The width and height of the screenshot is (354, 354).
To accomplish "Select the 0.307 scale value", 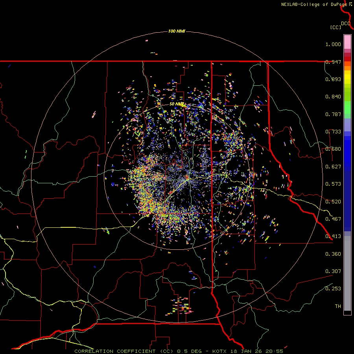I will (333, 271).
